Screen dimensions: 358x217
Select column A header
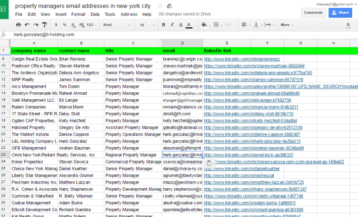click(x=34, y=43)
